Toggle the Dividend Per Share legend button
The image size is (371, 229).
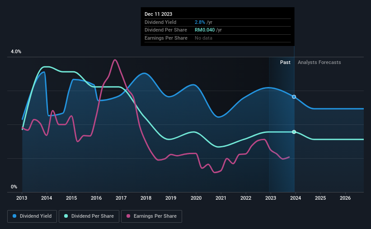pos(89,216)
